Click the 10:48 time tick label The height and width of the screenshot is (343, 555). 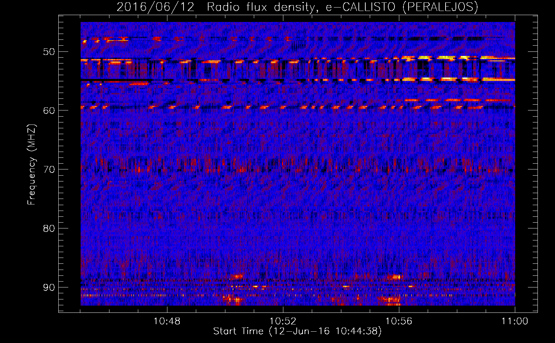(x=167, y=321)
